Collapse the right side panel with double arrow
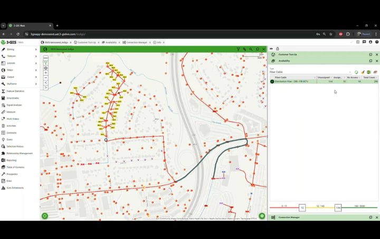 pos(271,49)
